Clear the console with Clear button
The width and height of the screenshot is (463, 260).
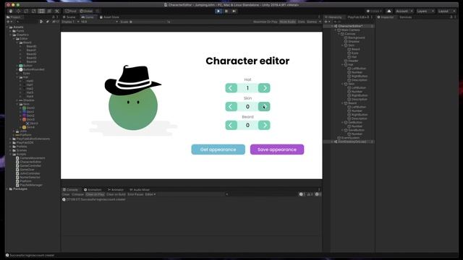pyautogui.click(x=66, y=194)
